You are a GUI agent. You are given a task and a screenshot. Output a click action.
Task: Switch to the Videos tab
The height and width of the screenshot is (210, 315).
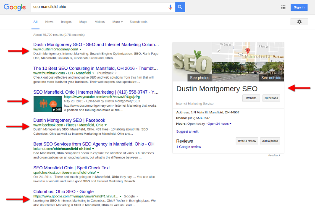point(100,22)
